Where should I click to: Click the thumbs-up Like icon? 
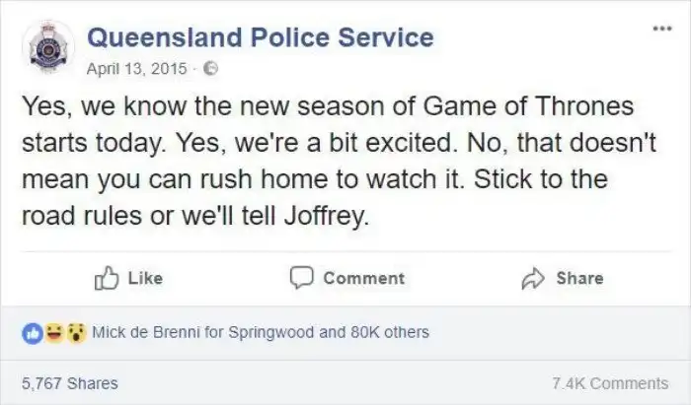[105, 278]
